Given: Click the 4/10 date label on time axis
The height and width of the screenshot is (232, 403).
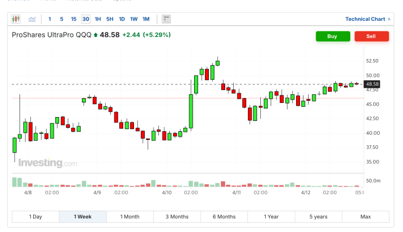Looking at the screenshot, I should pos(167,192).
